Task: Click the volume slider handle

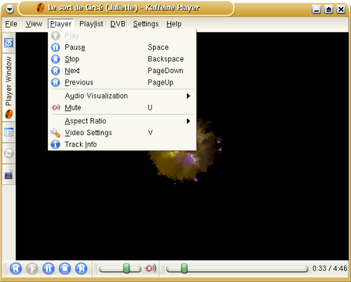Action: [126, 269]
